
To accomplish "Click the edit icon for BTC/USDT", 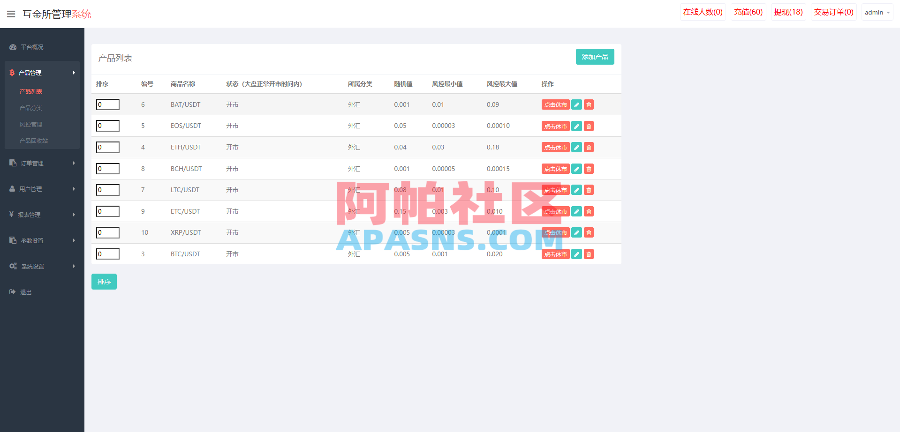I will coord(576,254).
